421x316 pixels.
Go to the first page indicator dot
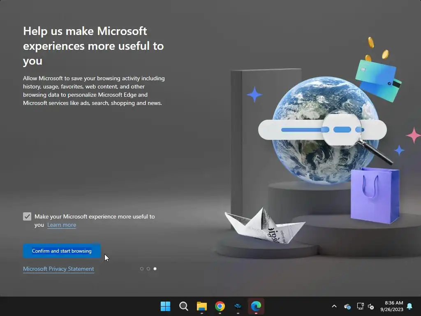coord(142,269)
